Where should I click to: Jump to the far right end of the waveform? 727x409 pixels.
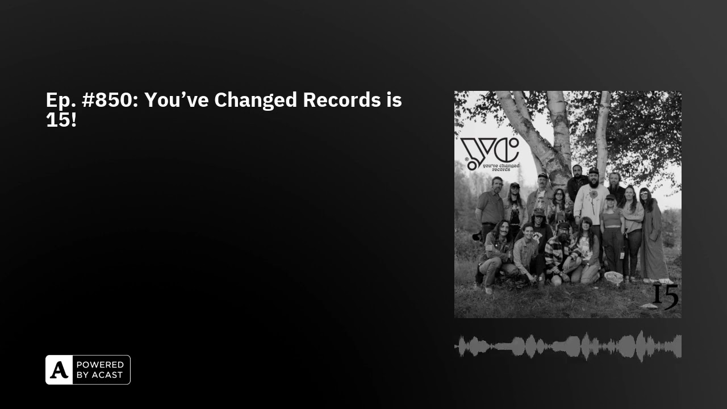click(x=679, y=347)
